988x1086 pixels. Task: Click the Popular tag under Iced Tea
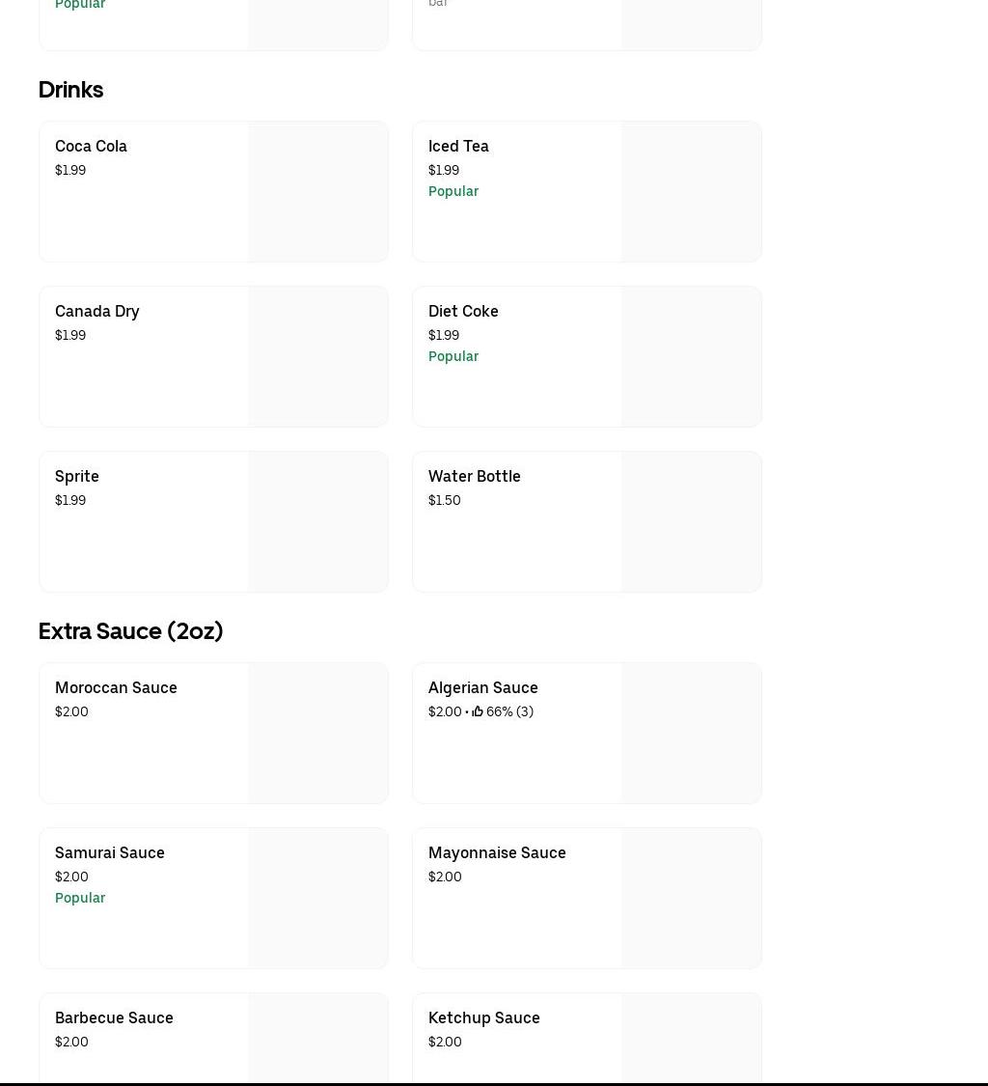(453, 191)
